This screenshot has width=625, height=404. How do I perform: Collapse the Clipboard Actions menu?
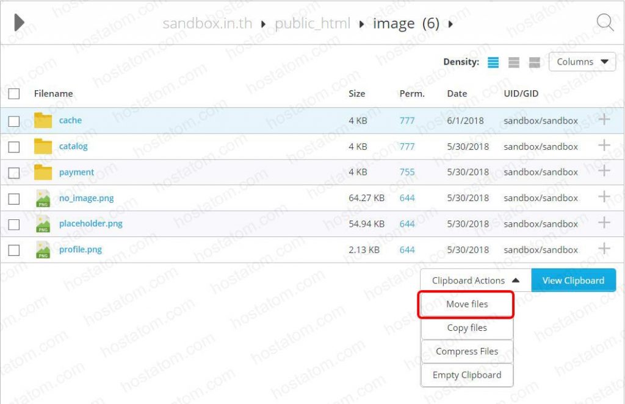(475, 280)
